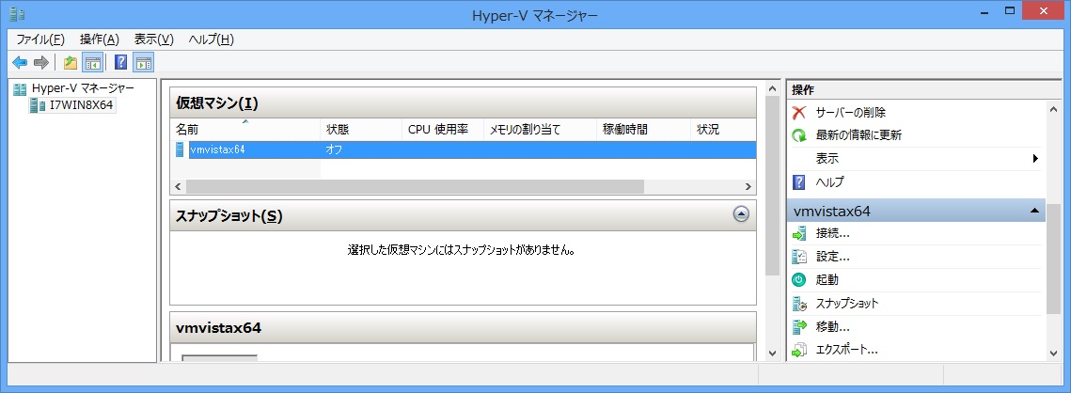Image resolution: width=1071 pixels, height=393 pixels.
Task: Click the center pane scrollbar up arrow
Action: pos(773,89)
